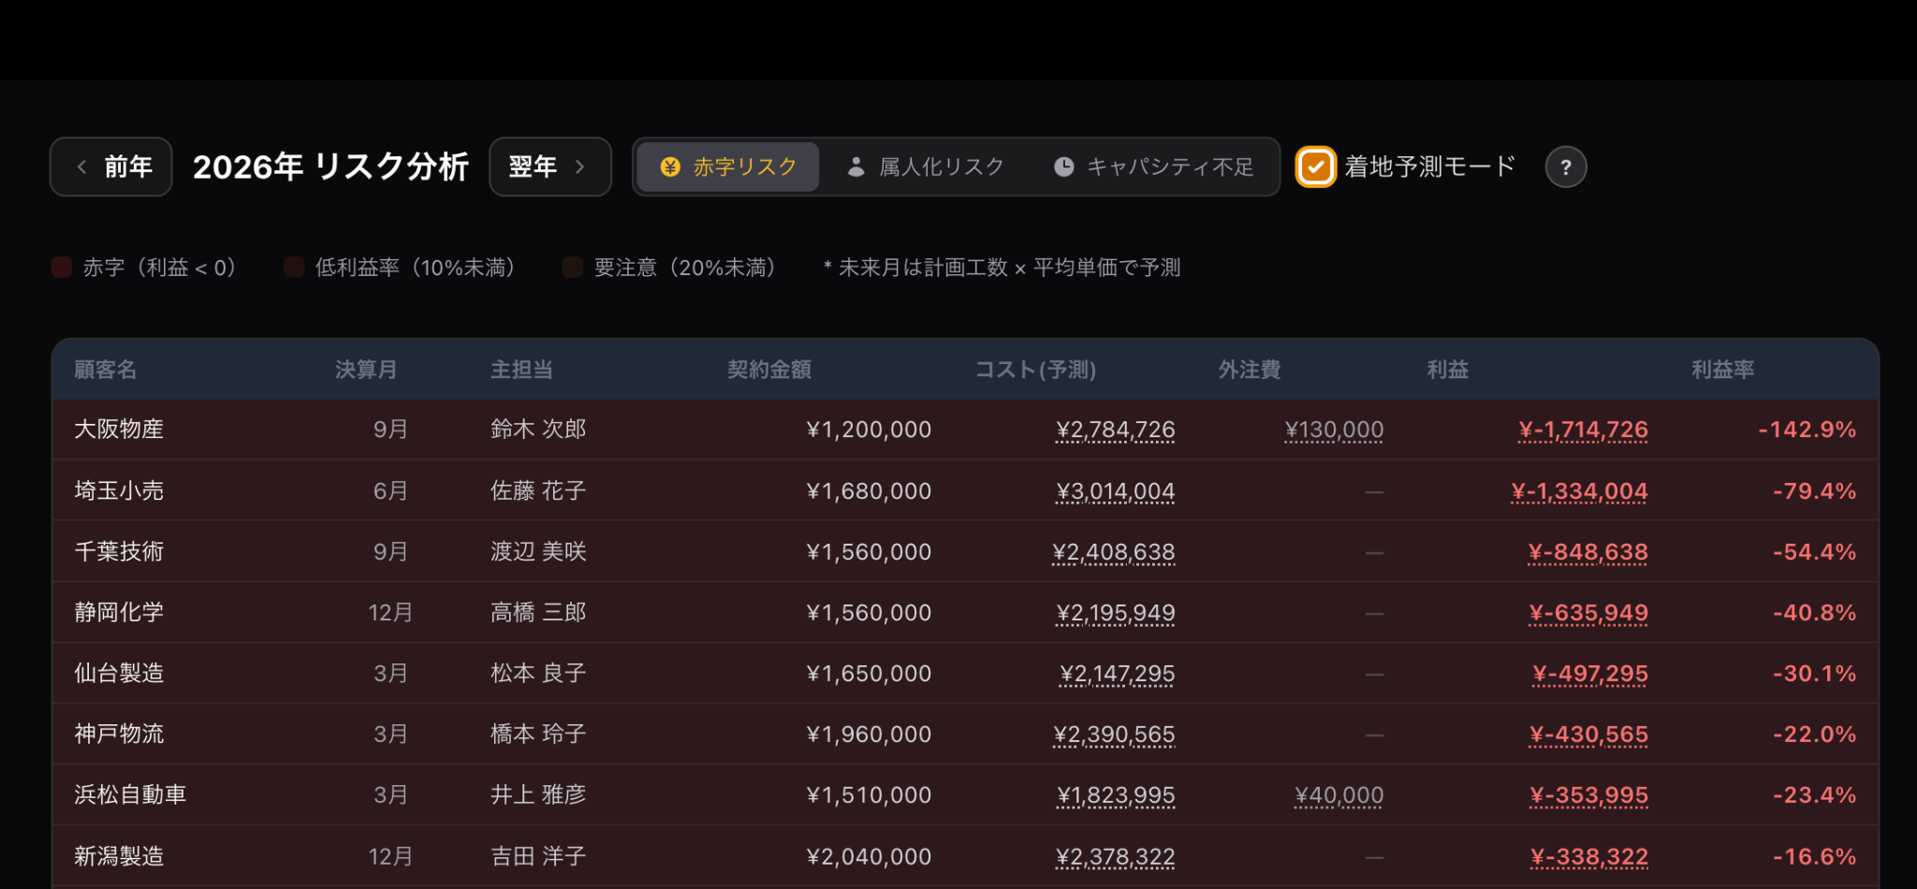
Task: Click the 顧客名 column header
Action: pyautogui.click(x=106, y=370)
